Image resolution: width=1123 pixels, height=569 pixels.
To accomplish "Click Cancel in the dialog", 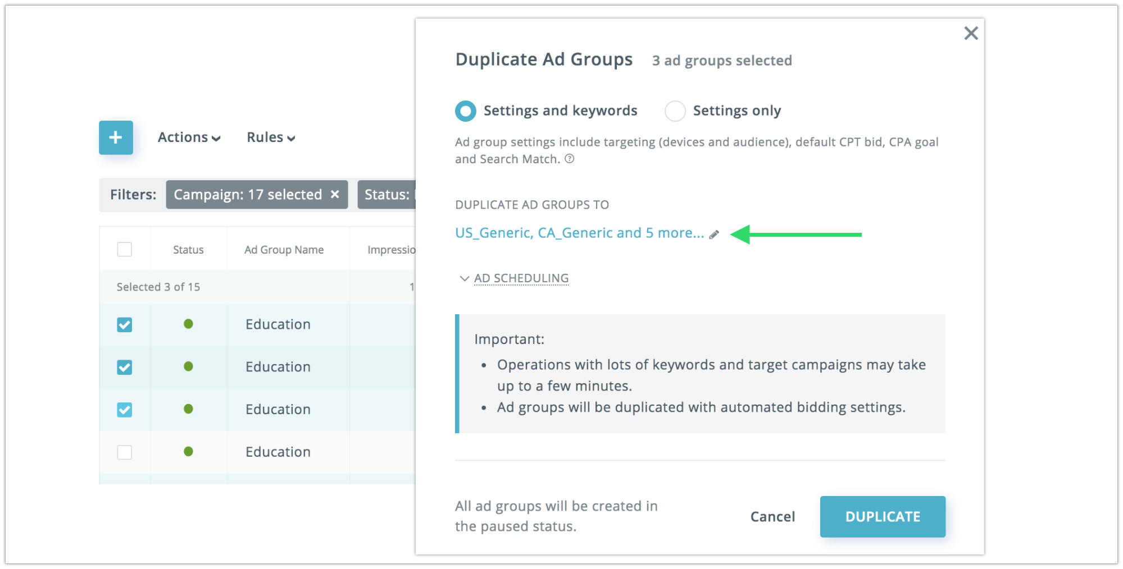I will click(x=772, y=516).
